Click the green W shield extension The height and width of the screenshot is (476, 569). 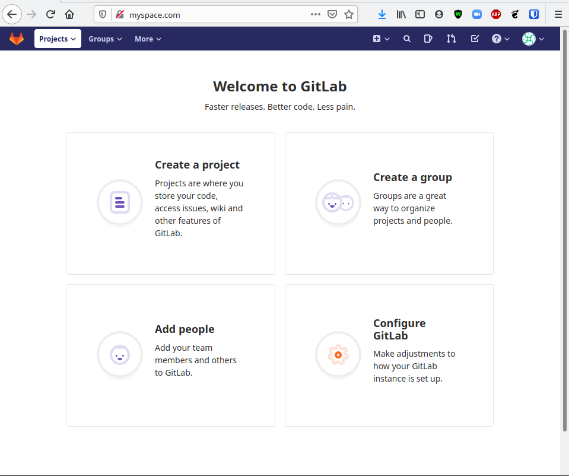(458, 14)
